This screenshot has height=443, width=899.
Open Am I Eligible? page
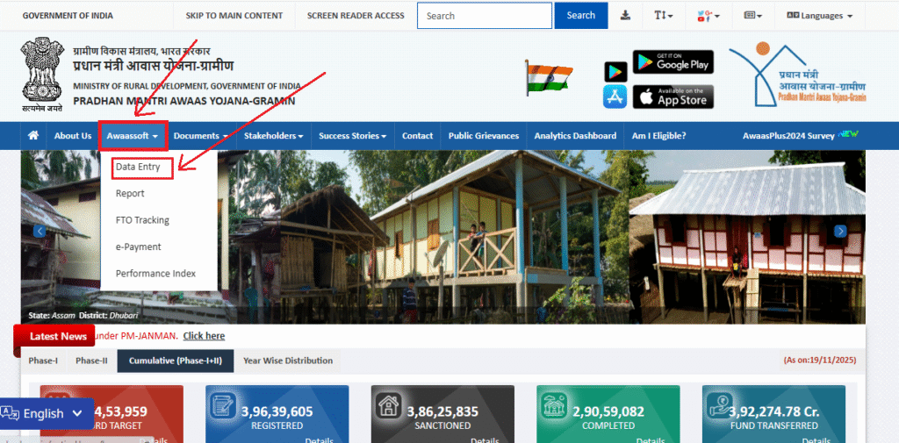point(658,136)
